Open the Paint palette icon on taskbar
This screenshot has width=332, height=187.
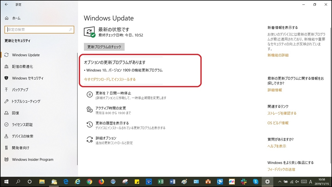184,182
